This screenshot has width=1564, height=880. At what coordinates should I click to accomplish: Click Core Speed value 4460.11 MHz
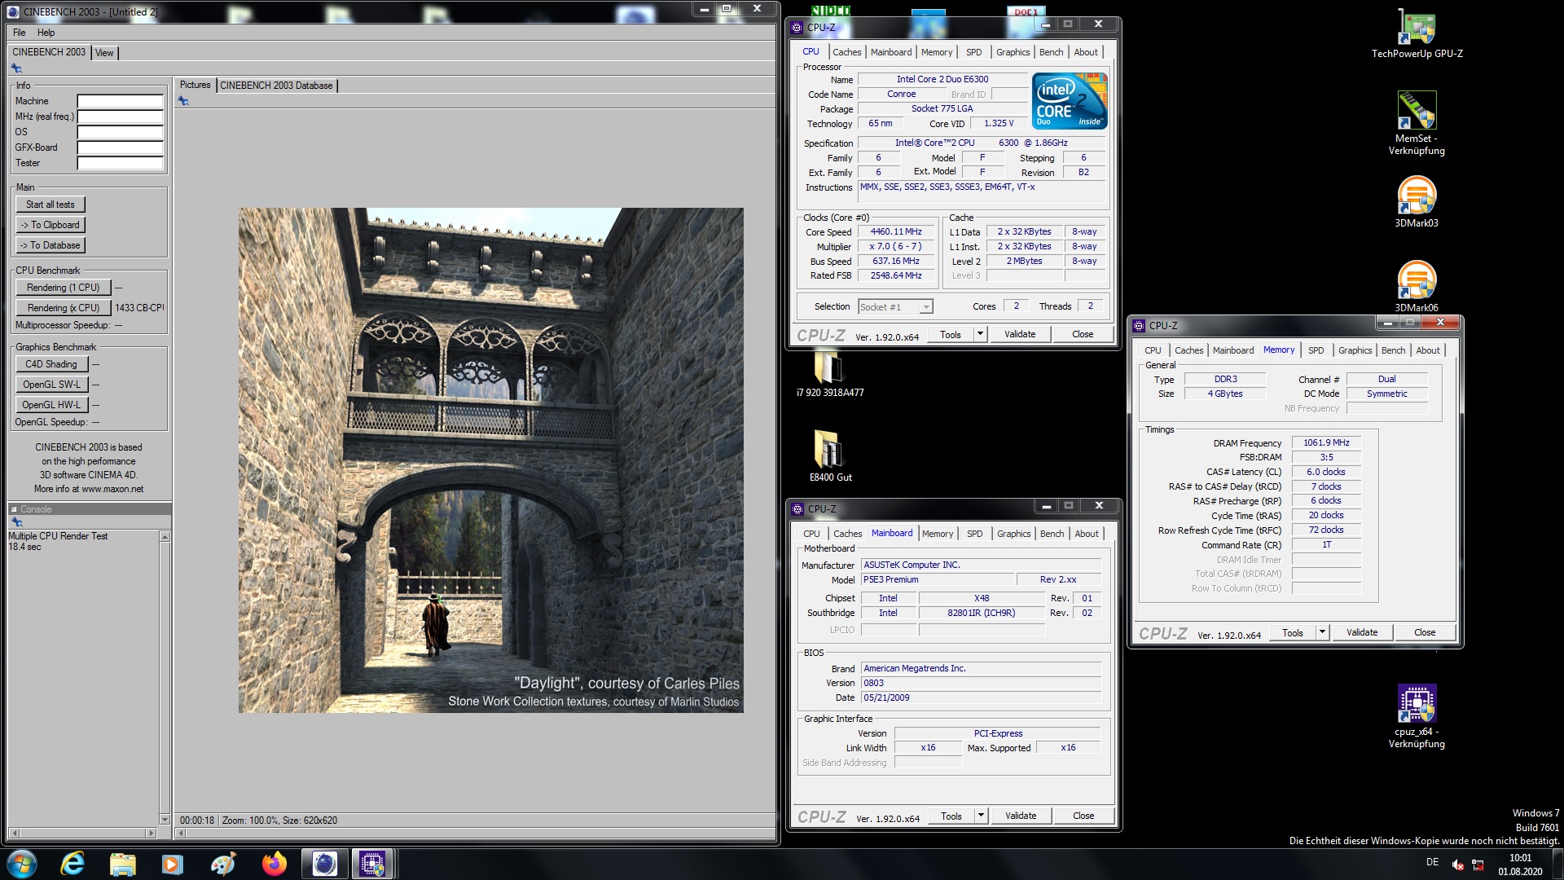pyautogui.click(x=896, y=232)
